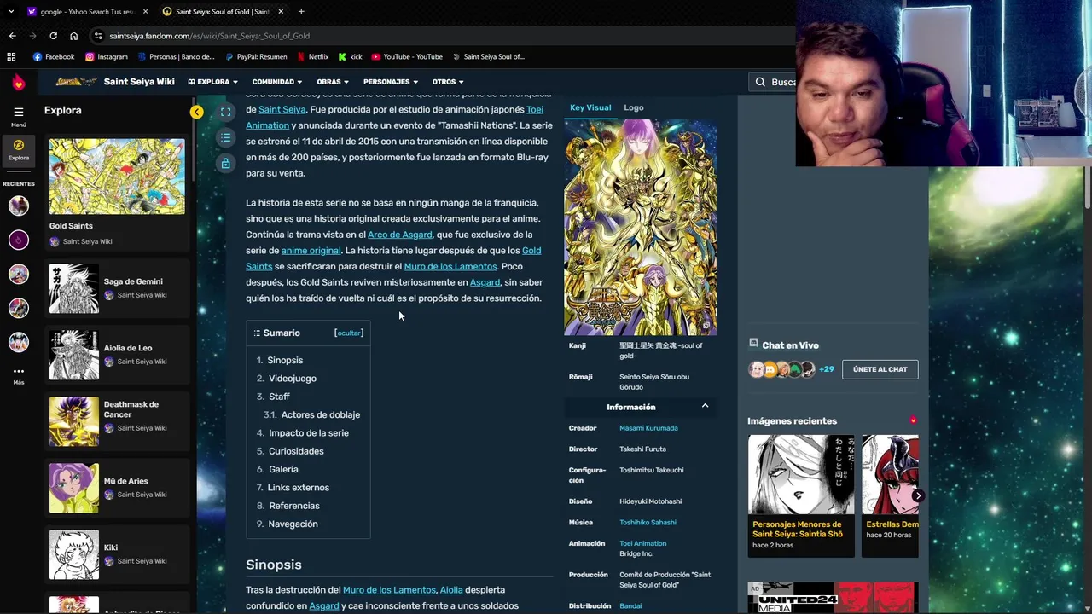Open a new browser tab with plus
Image resolution: width=1092 pixels, height=614 pixels.
(301, 11)
